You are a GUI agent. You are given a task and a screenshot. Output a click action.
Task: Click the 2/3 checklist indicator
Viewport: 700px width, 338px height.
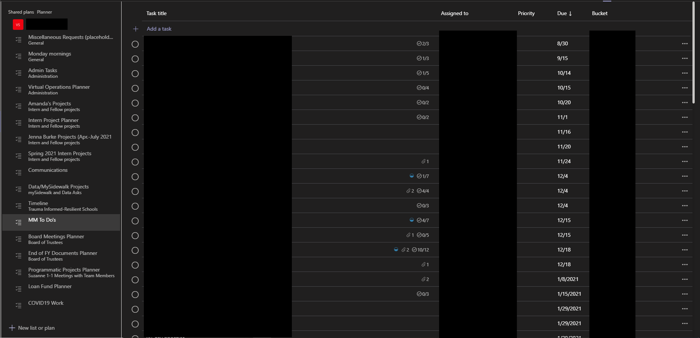[x=423, y=44]
